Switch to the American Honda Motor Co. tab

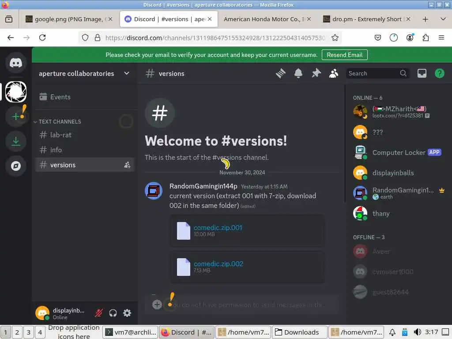click(x=264, y=19)
